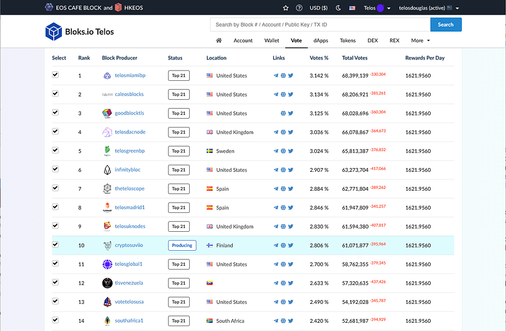This screenshot has height=331, width=506.
Task: Open theteloscope Telegram icon
Action: point(276,188)
